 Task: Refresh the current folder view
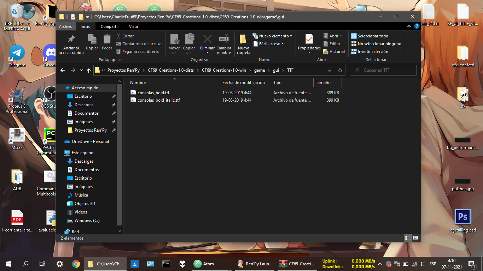340,70
